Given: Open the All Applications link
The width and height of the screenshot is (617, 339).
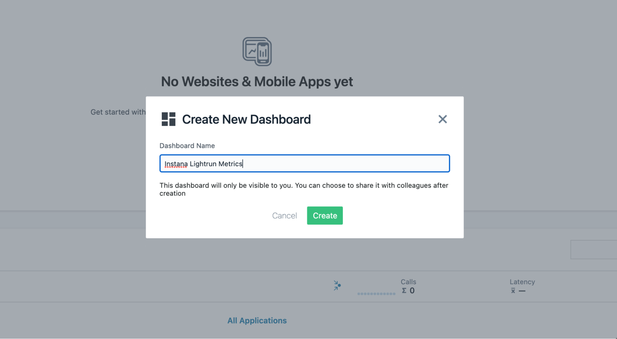Looking at the screenshot, I should (x=257, y=320).
